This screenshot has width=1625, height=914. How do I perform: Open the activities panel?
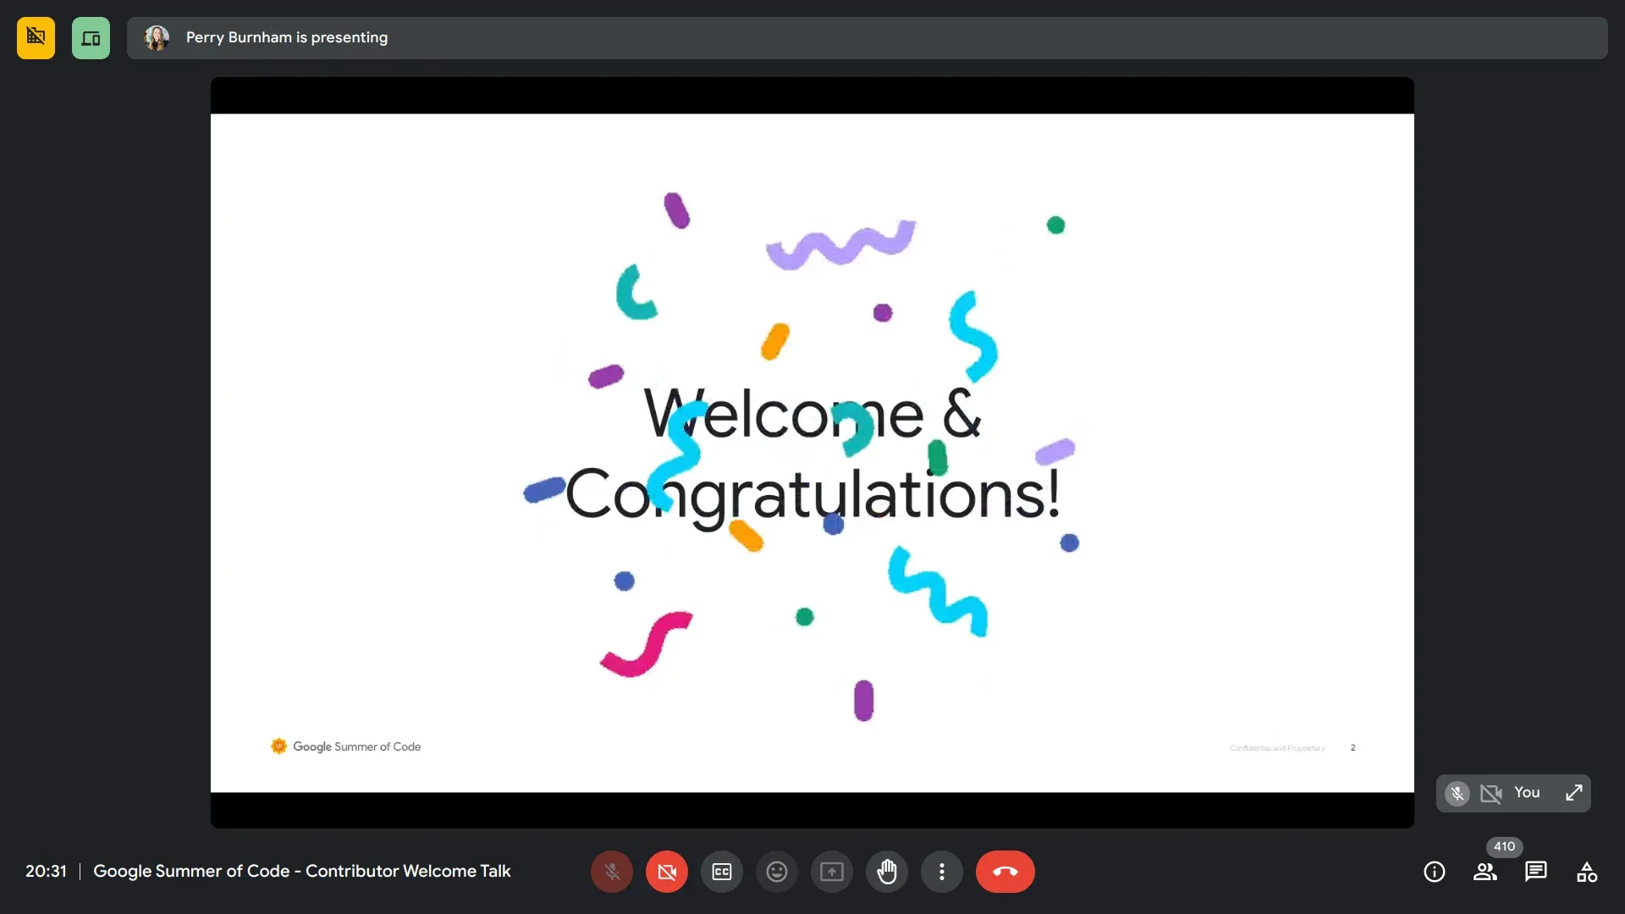coord(1587,872)
